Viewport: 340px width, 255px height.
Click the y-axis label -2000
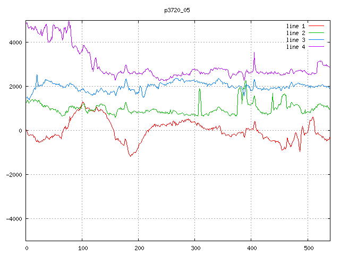point(14,175)
